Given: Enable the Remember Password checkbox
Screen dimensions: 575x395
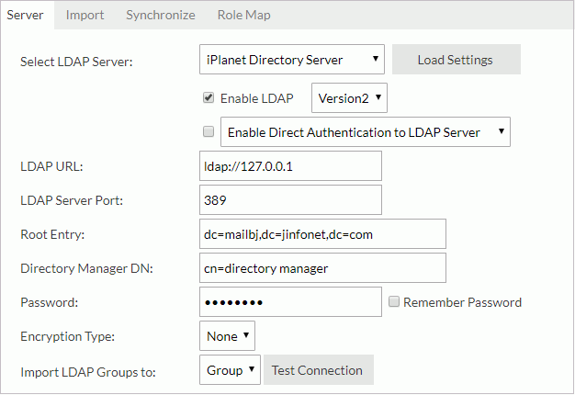Looking at the screenshot, I should (393, 301).
